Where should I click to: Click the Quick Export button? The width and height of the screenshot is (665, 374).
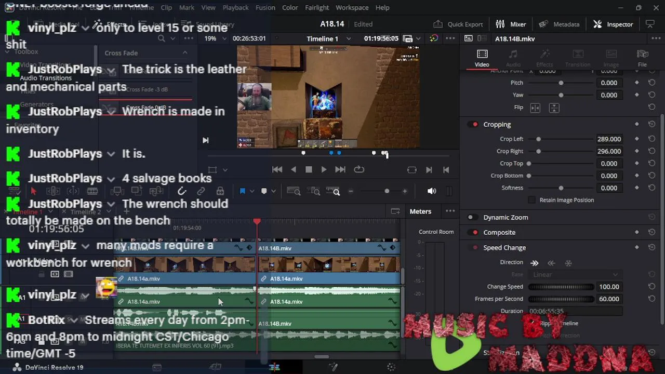(x=458, y=24)
